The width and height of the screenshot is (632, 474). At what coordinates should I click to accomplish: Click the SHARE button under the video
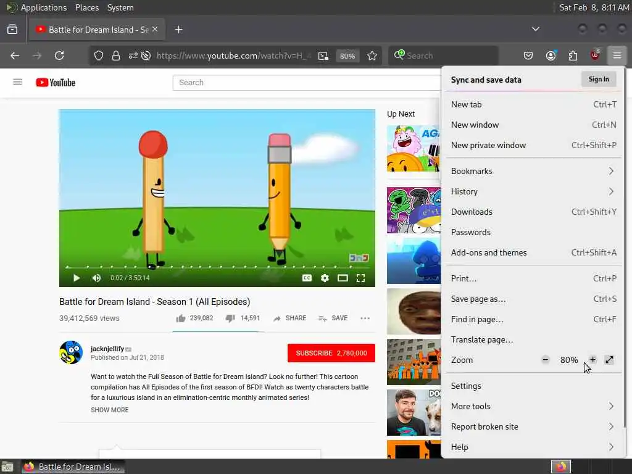[290, 318]
